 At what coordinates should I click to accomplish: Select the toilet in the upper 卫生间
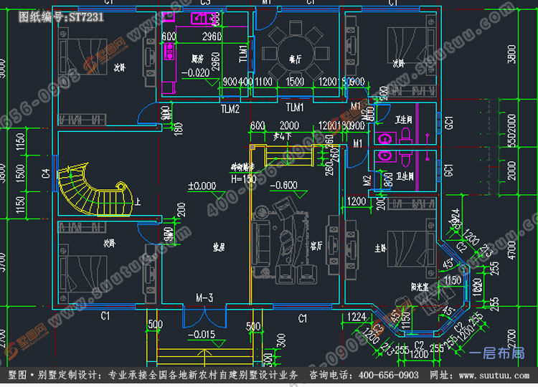pos(406,135)
